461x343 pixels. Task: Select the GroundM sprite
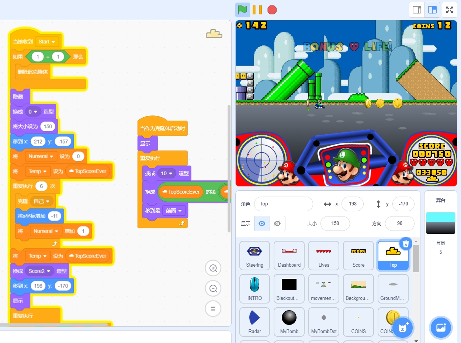pyautogui.click(x=393, y=289)
